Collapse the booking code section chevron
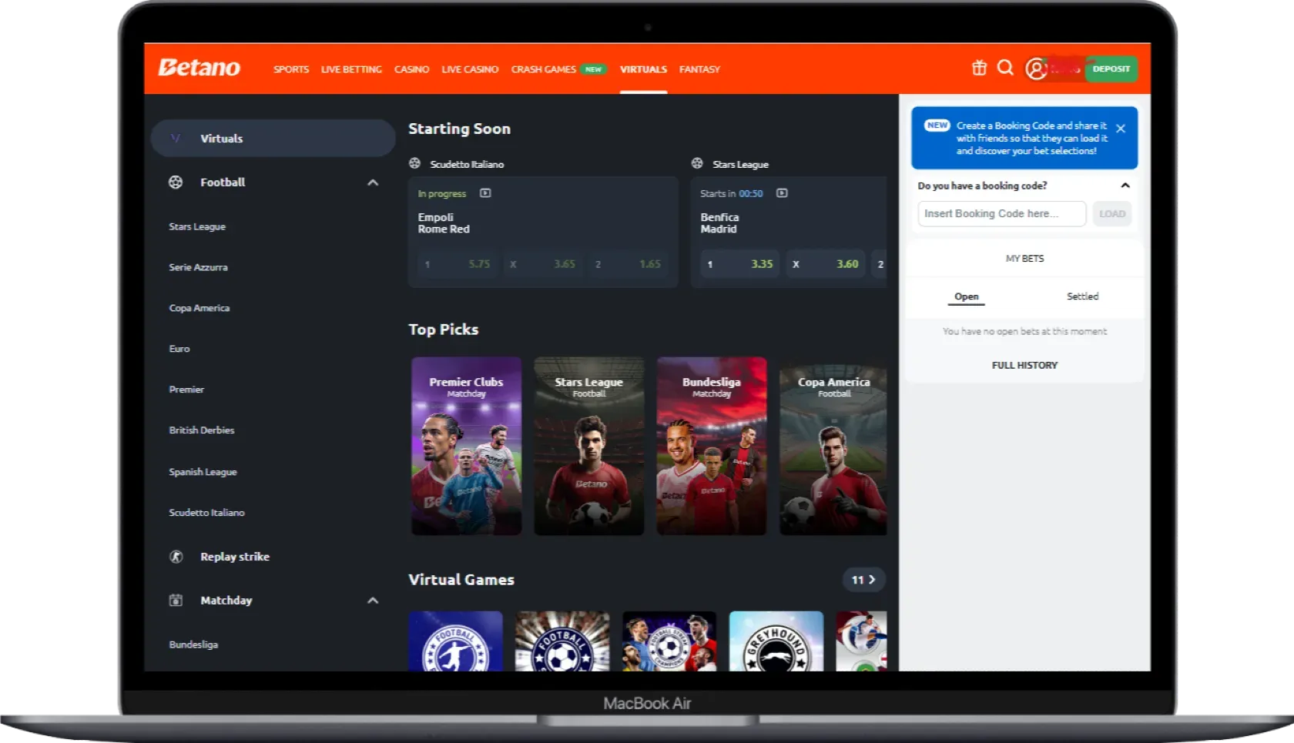Image resolution: width=1294 pixels, height=743 pixels. [x=1125, y=186]
